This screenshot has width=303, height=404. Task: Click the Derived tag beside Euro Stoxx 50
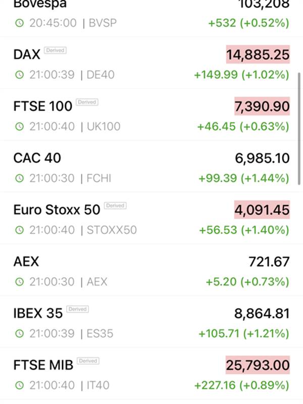tap(115, 206)
